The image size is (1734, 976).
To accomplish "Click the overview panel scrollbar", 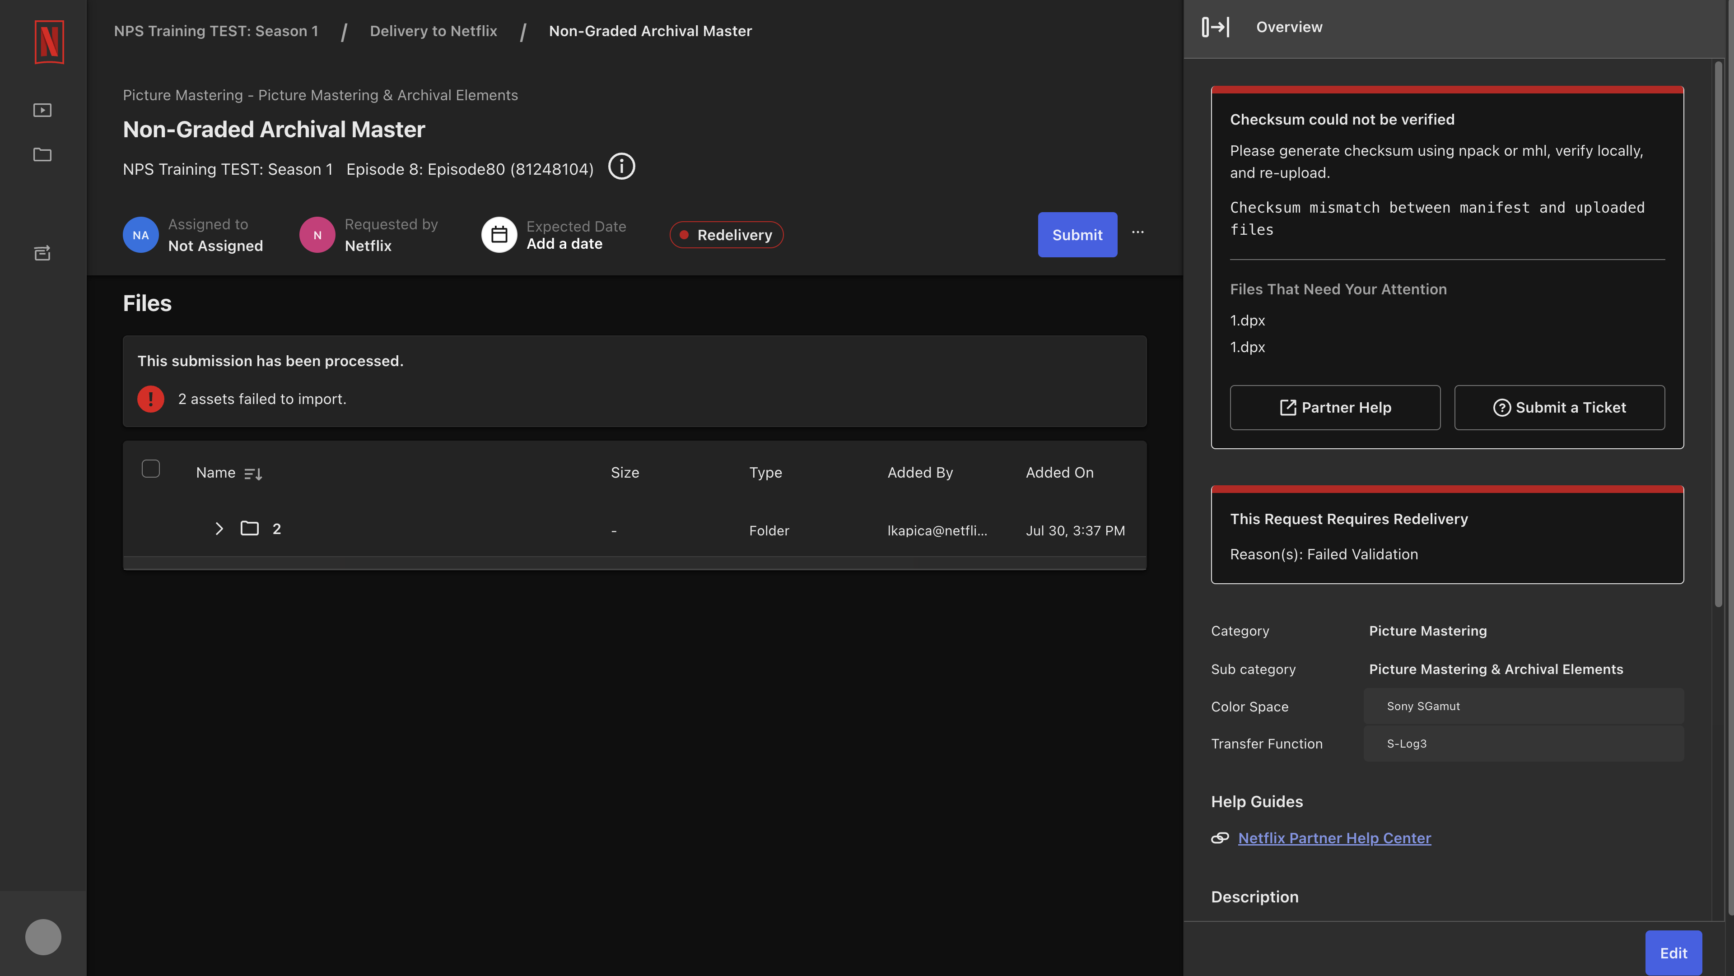I will (1719, 335).
